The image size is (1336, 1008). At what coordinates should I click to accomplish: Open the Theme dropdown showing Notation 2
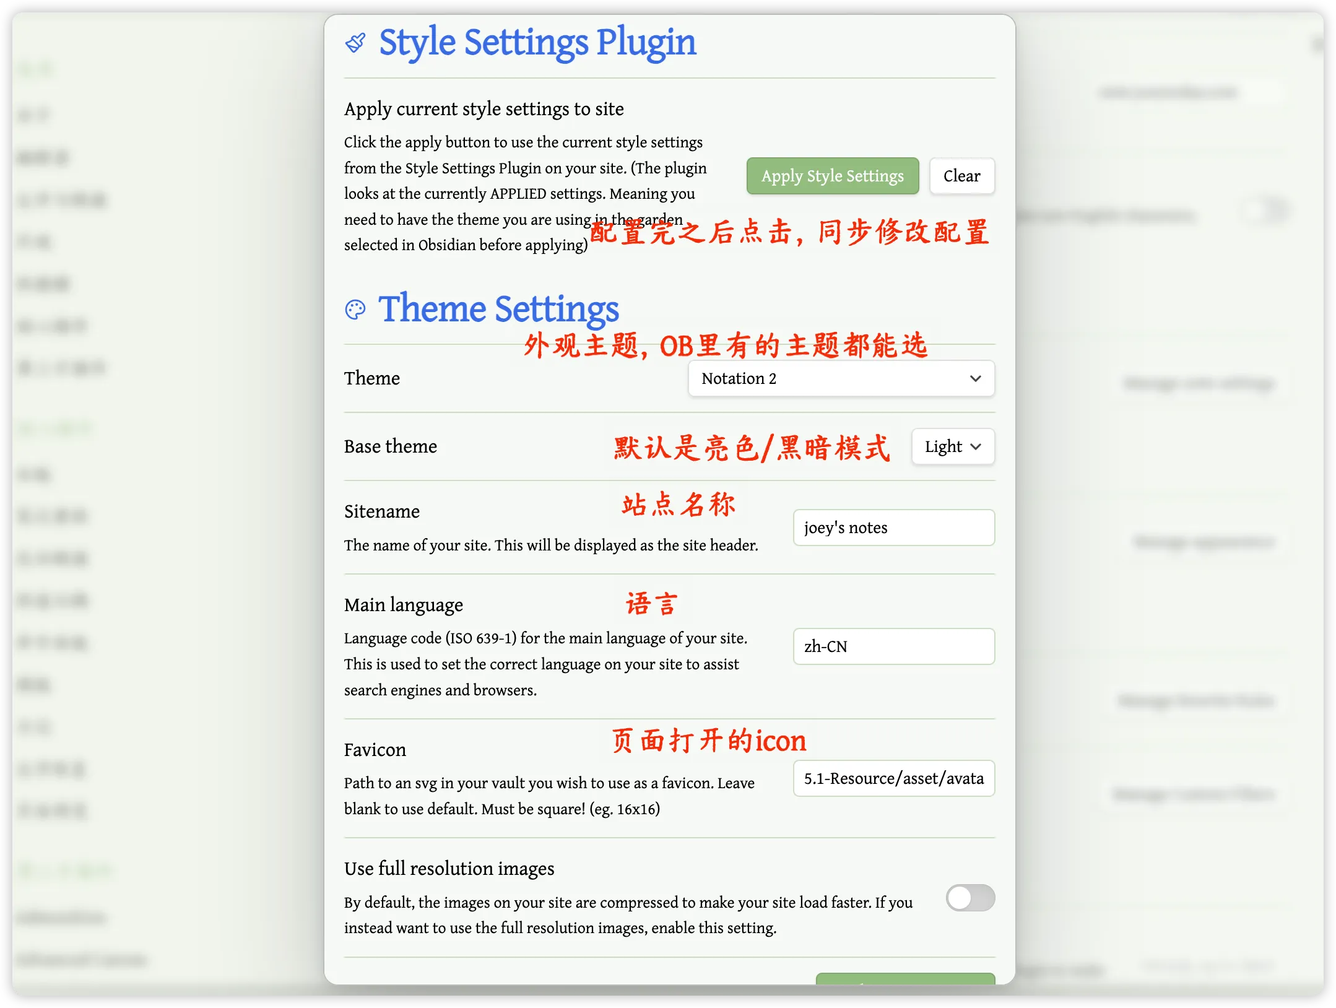[841, 378]
